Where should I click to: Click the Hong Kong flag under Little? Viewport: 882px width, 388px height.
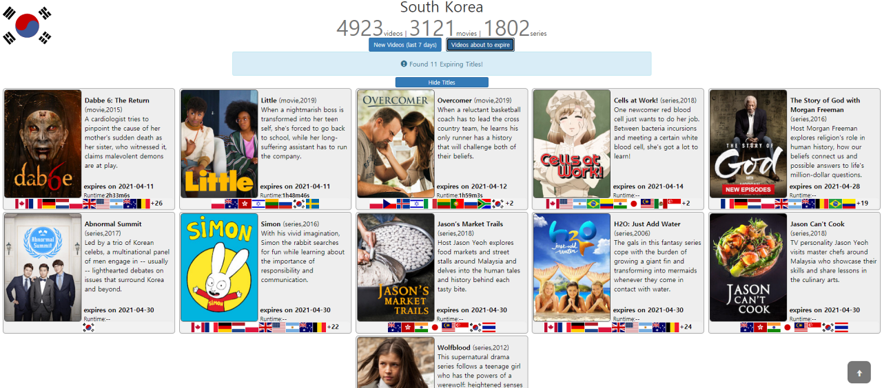click(x=245, y=204)
